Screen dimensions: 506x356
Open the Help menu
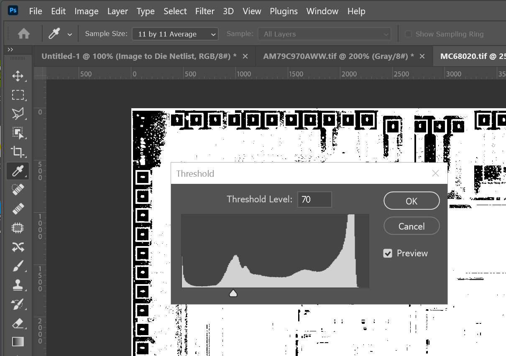pos(356,11)
